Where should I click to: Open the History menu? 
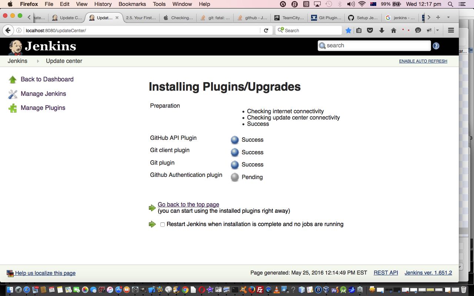pyautogui.click(x=103, y=4)
